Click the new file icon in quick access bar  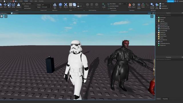pos(5,1)
